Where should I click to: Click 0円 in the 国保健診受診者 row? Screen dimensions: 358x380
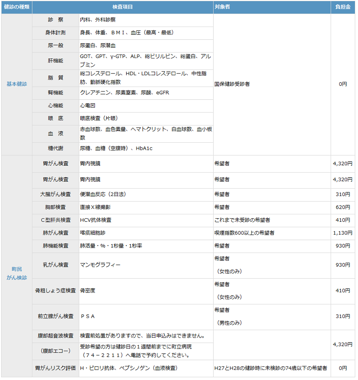pyautogui.click(x=343, y=84)
